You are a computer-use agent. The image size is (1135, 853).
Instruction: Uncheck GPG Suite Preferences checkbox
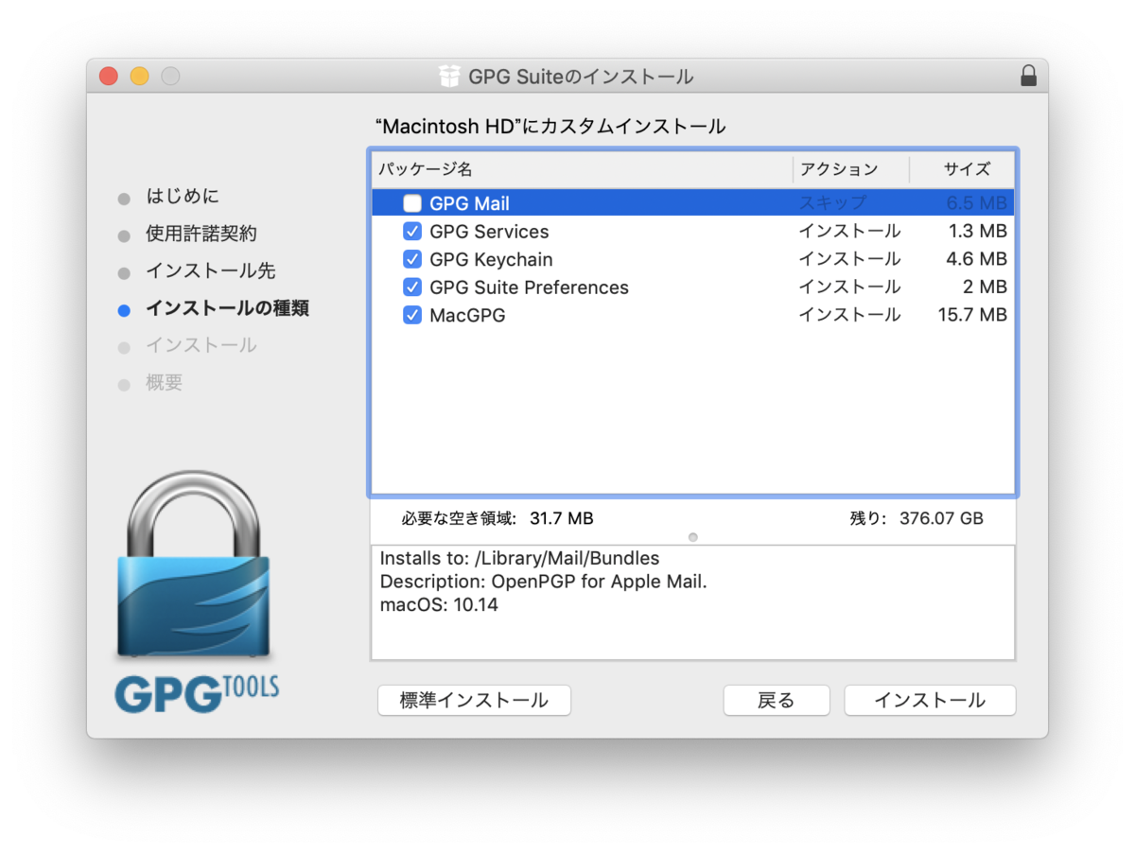[412, 287]
